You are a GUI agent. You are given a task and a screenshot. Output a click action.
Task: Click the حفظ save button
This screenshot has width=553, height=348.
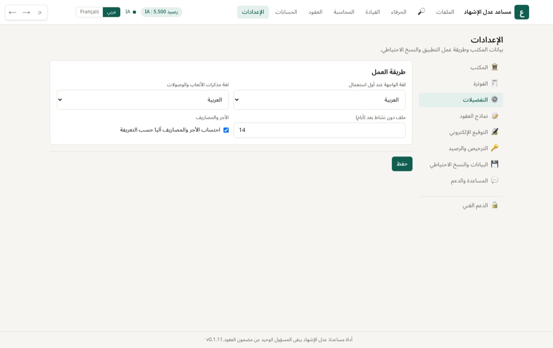click(402, 164)
